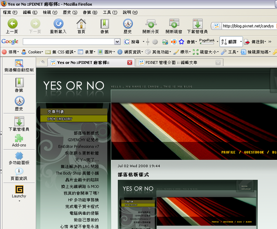277x229 pixels.
Task: Click the YES OR NO blog title
Action: pyautogui.click(x=74, y=86)
